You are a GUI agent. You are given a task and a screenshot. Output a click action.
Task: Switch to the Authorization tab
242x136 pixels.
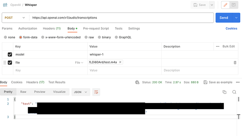28,29
